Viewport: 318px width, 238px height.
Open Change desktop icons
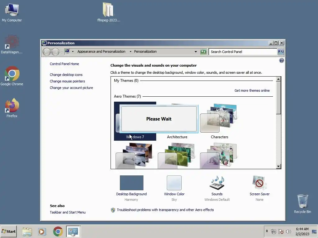point(66,75)
